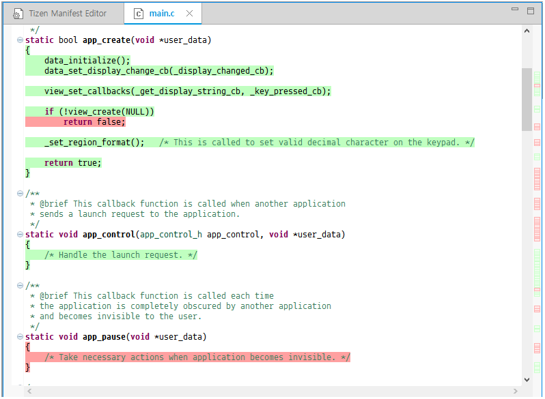
Task: Place cursor on the red 'return false;' line
Action: (x=94, y=122)
